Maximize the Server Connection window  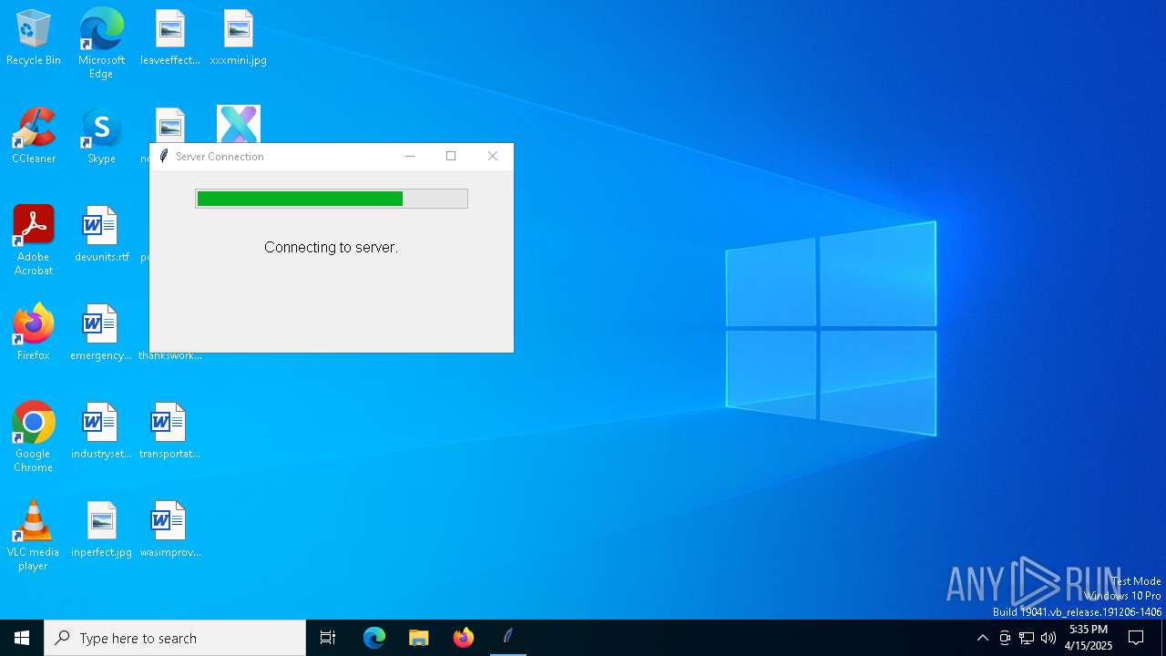[x=451, y=157]
